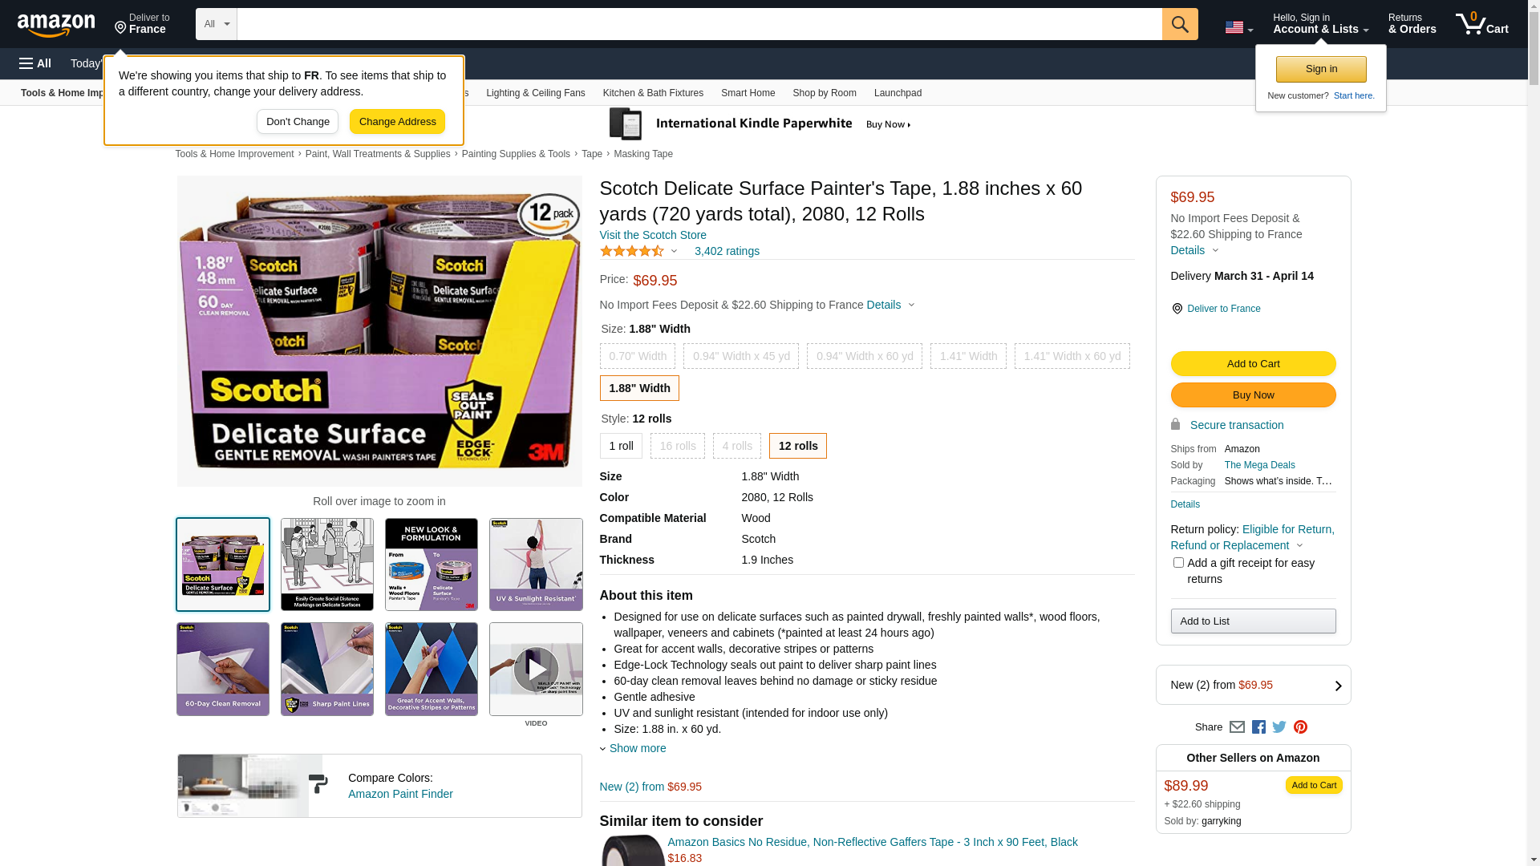The image size is (1540, 866).
Task: Click the Buy Now button
Action: coord(1253,395)
